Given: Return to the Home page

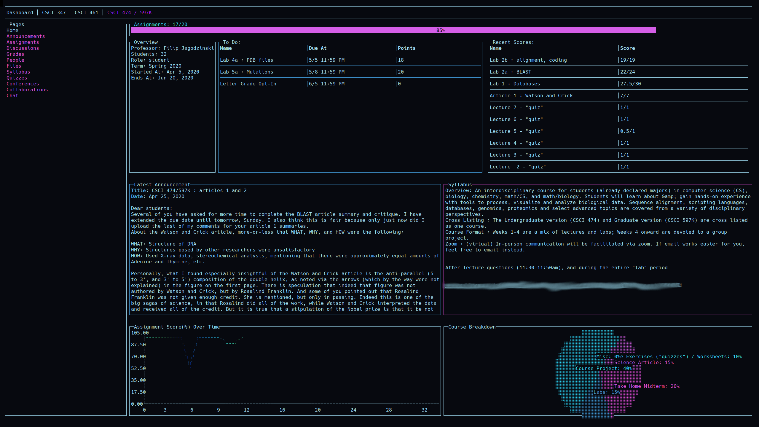Looking at the screenshot, I should [12, 30].
